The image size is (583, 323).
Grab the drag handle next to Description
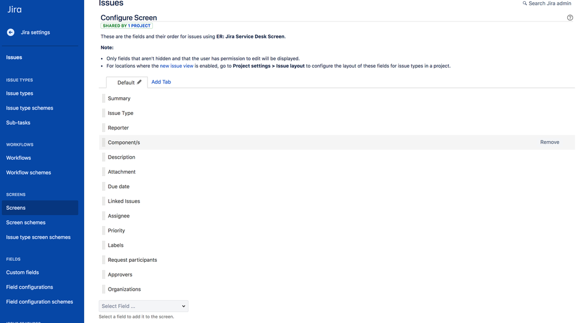point(104,157)
